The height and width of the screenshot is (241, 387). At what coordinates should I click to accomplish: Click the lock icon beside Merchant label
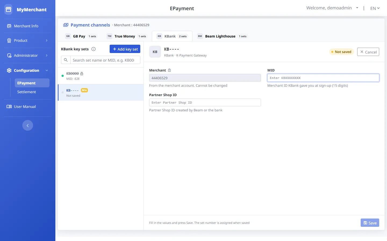pos(169,70)
